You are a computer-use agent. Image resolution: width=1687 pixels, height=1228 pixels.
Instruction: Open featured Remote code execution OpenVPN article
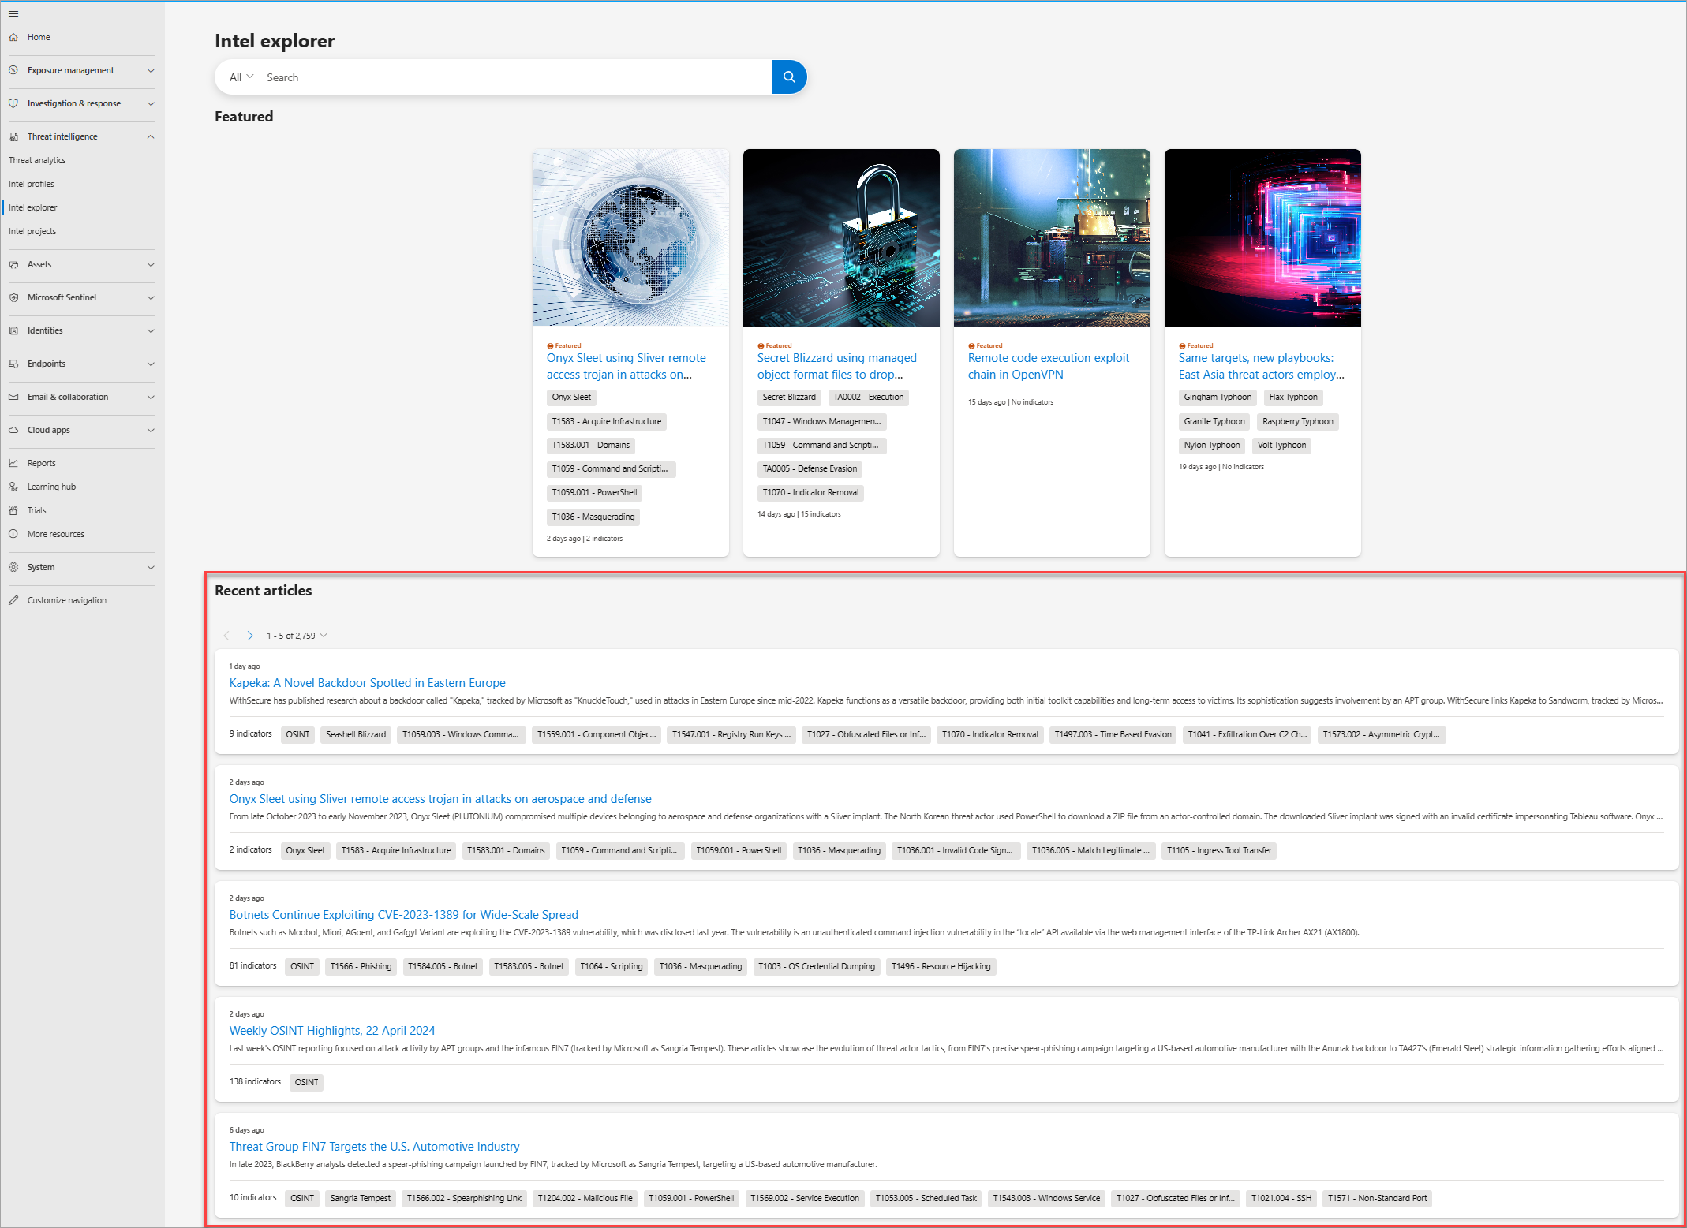pos(1049,366)
